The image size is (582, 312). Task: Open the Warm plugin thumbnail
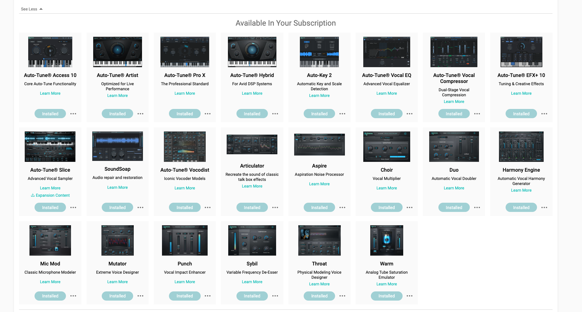(387, 240)
